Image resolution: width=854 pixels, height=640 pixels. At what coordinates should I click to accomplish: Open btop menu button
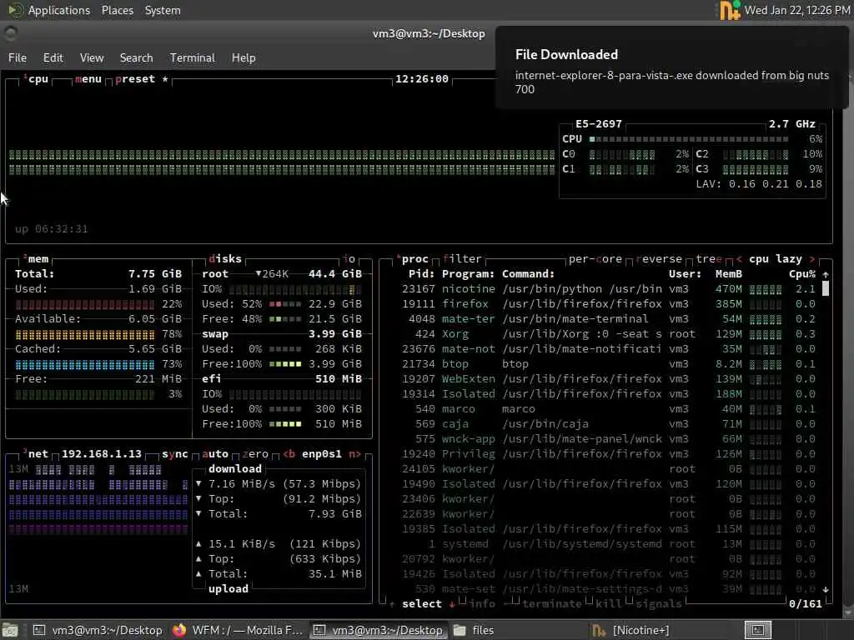click(88, 79)
